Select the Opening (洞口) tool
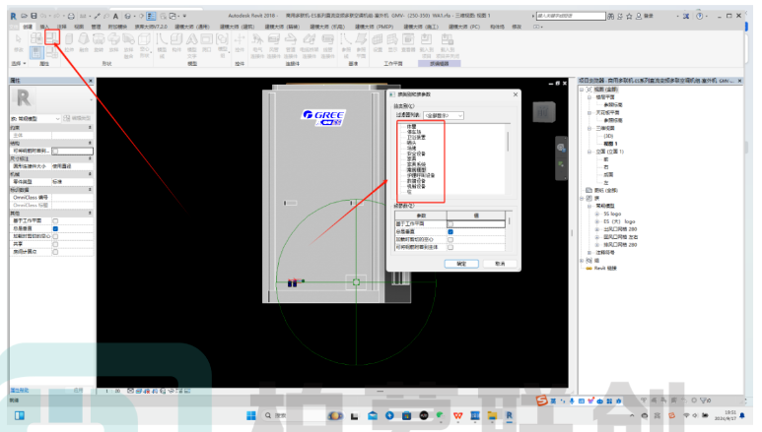762x432 pixels. point(207,41)
